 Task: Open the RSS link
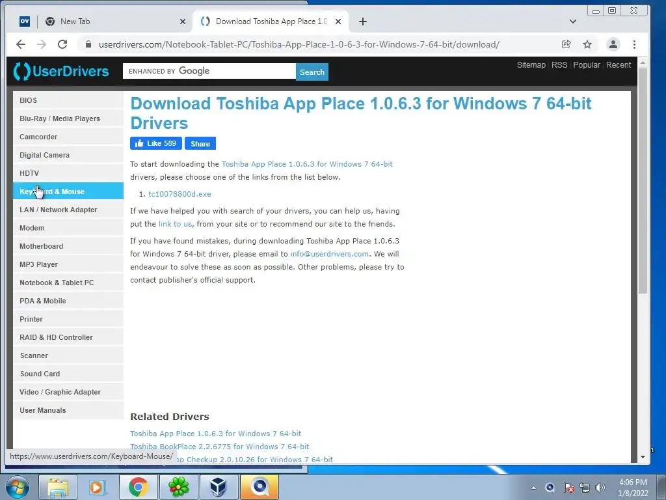click(559, 65)
